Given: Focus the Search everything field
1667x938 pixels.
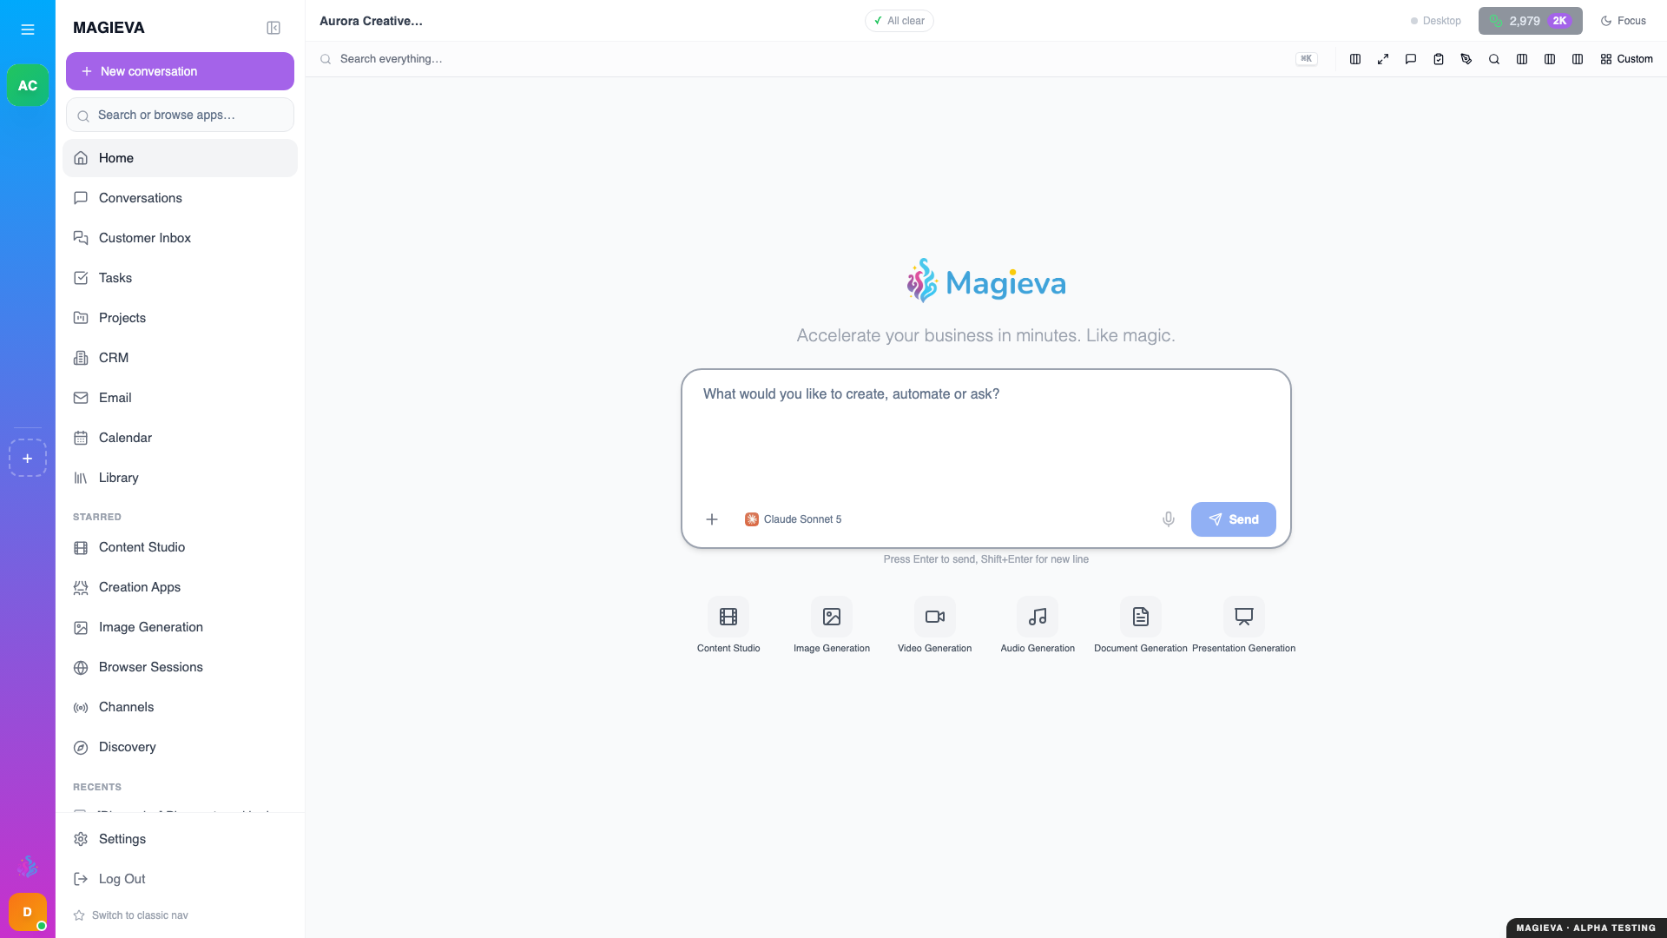Looking at the screenshot, I should click(807, 59).
